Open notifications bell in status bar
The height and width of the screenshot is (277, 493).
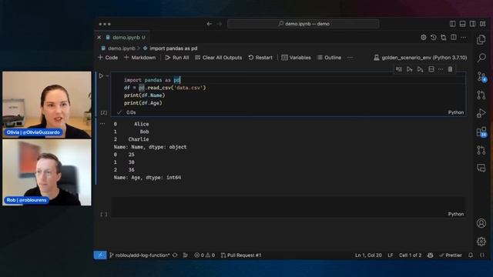(471, 255)
